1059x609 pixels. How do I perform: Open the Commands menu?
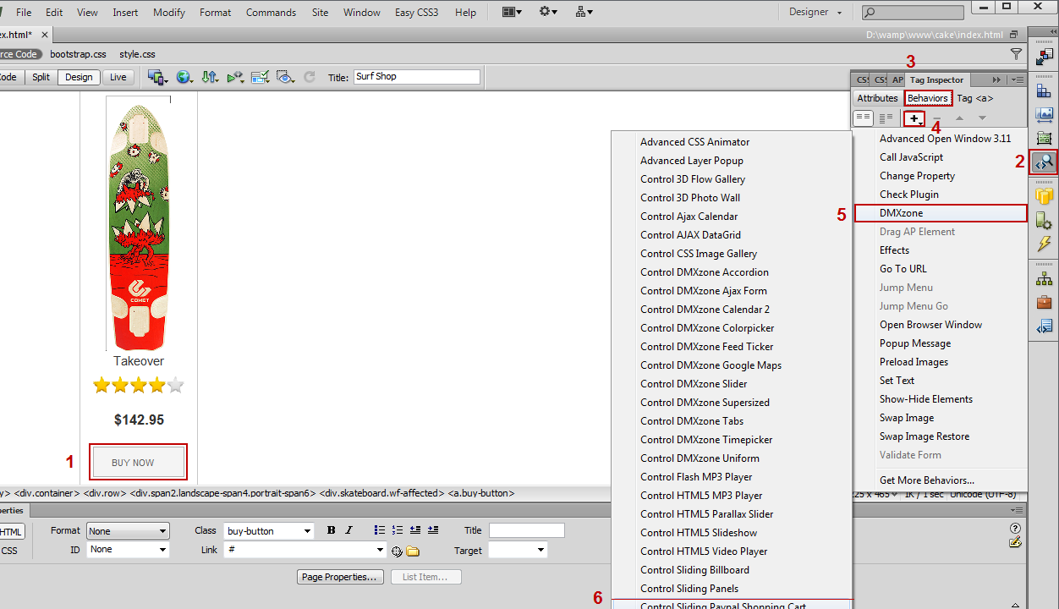[x=271, y=13]
